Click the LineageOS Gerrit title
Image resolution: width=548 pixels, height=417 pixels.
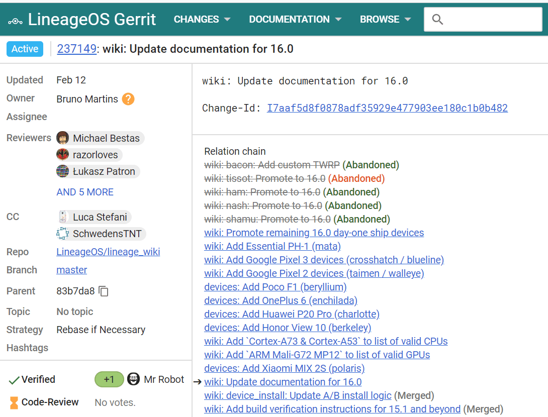[x=92, y=19]
